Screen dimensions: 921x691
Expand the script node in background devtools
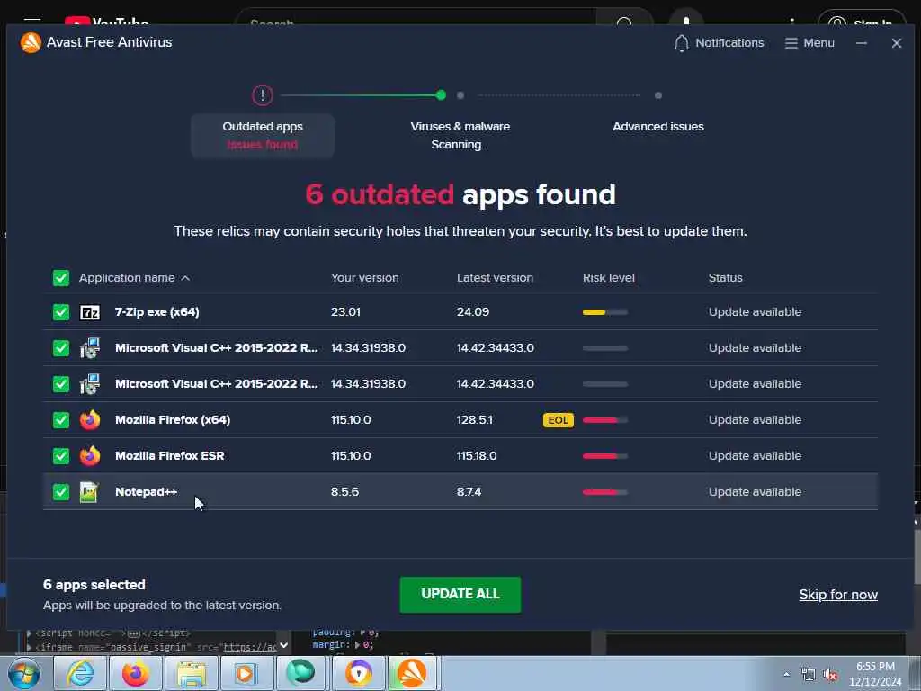[30, 633]
